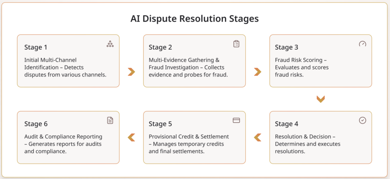Click the checkmark circle icon in Stage 4
Image resolution: width=390 pixels, height=179 pixels.
(362, 120)
